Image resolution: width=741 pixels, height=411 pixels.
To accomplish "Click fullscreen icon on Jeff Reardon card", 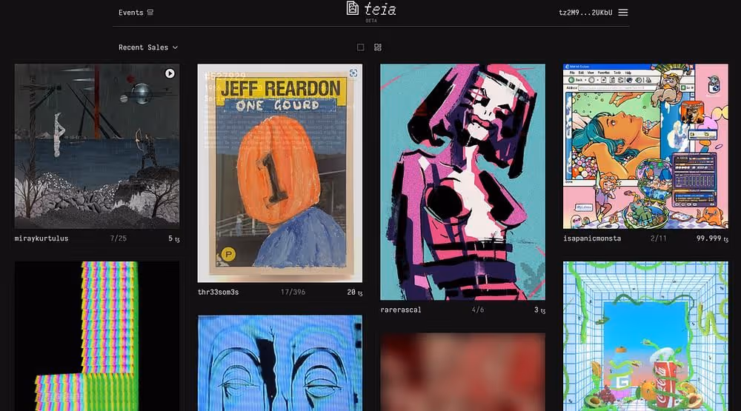I will [353, 73].
